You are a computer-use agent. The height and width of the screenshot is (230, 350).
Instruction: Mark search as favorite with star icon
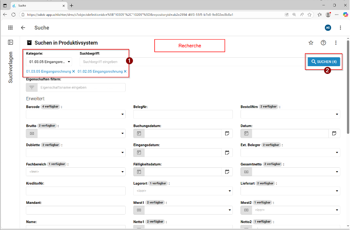[x=311, y=43]
